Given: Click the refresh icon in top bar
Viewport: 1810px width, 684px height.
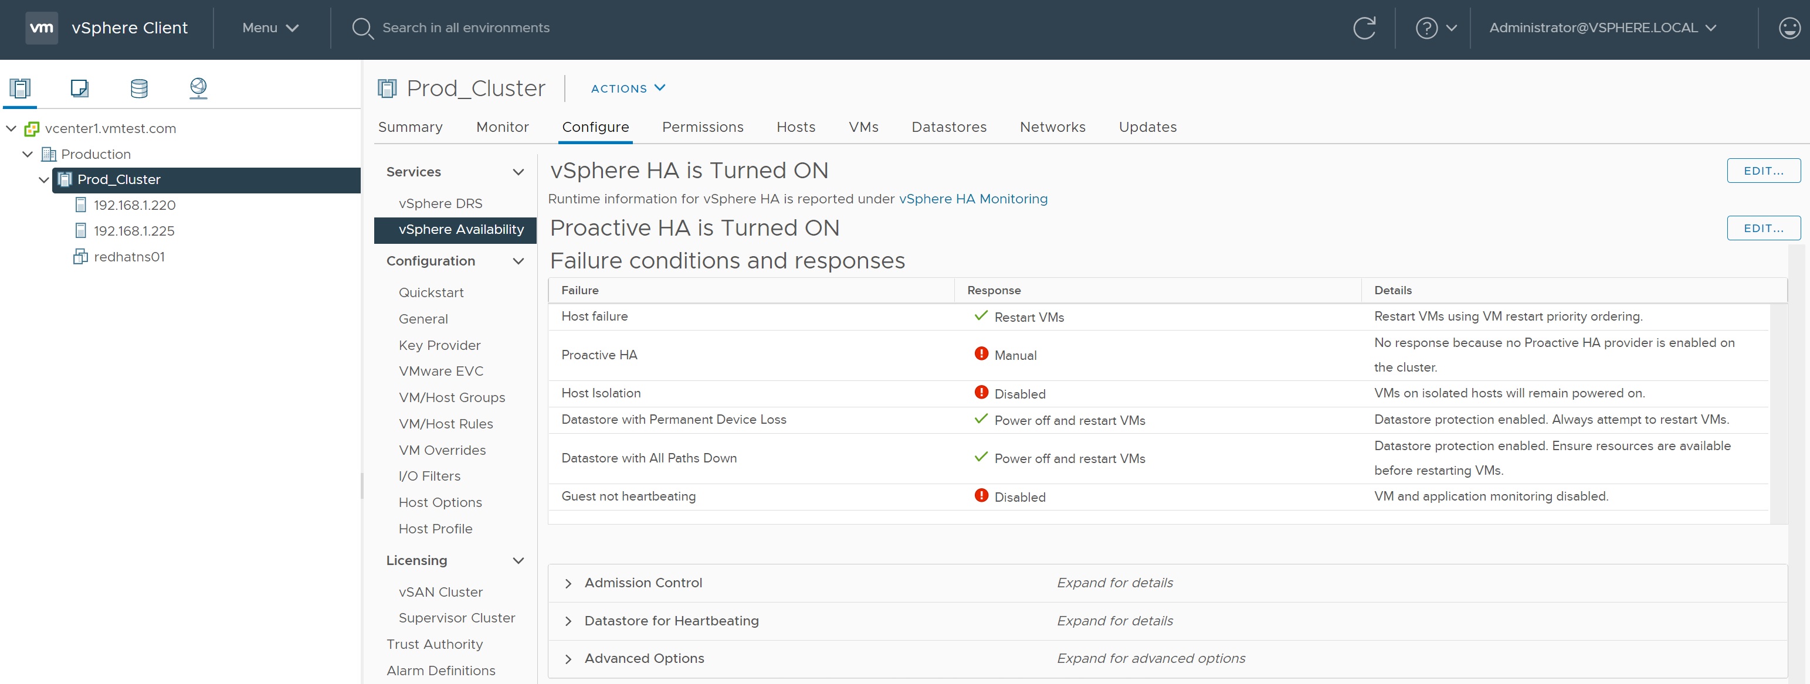Looking at the screenshot, I should [x=1364, y=28].
